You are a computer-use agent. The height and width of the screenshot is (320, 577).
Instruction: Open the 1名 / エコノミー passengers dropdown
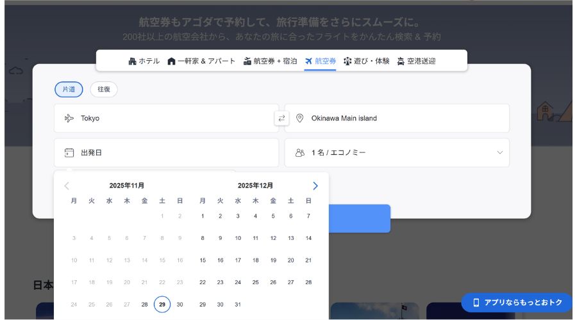(x=397, y=153)
